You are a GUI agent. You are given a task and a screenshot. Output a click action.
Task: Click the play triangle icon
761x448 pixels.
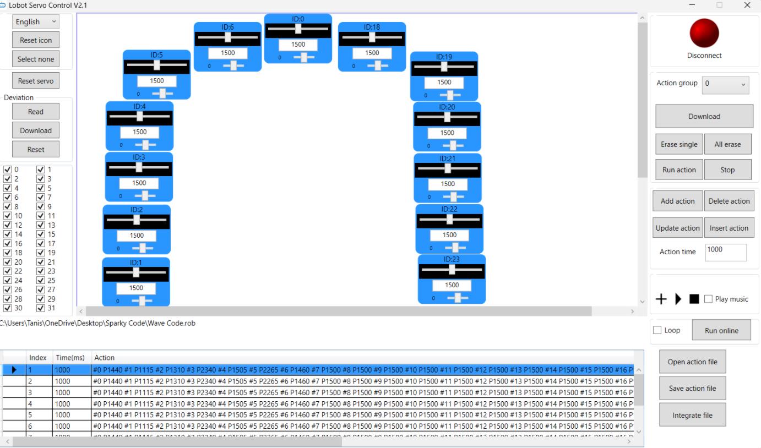pyautogui.click(x=678, y=299)
